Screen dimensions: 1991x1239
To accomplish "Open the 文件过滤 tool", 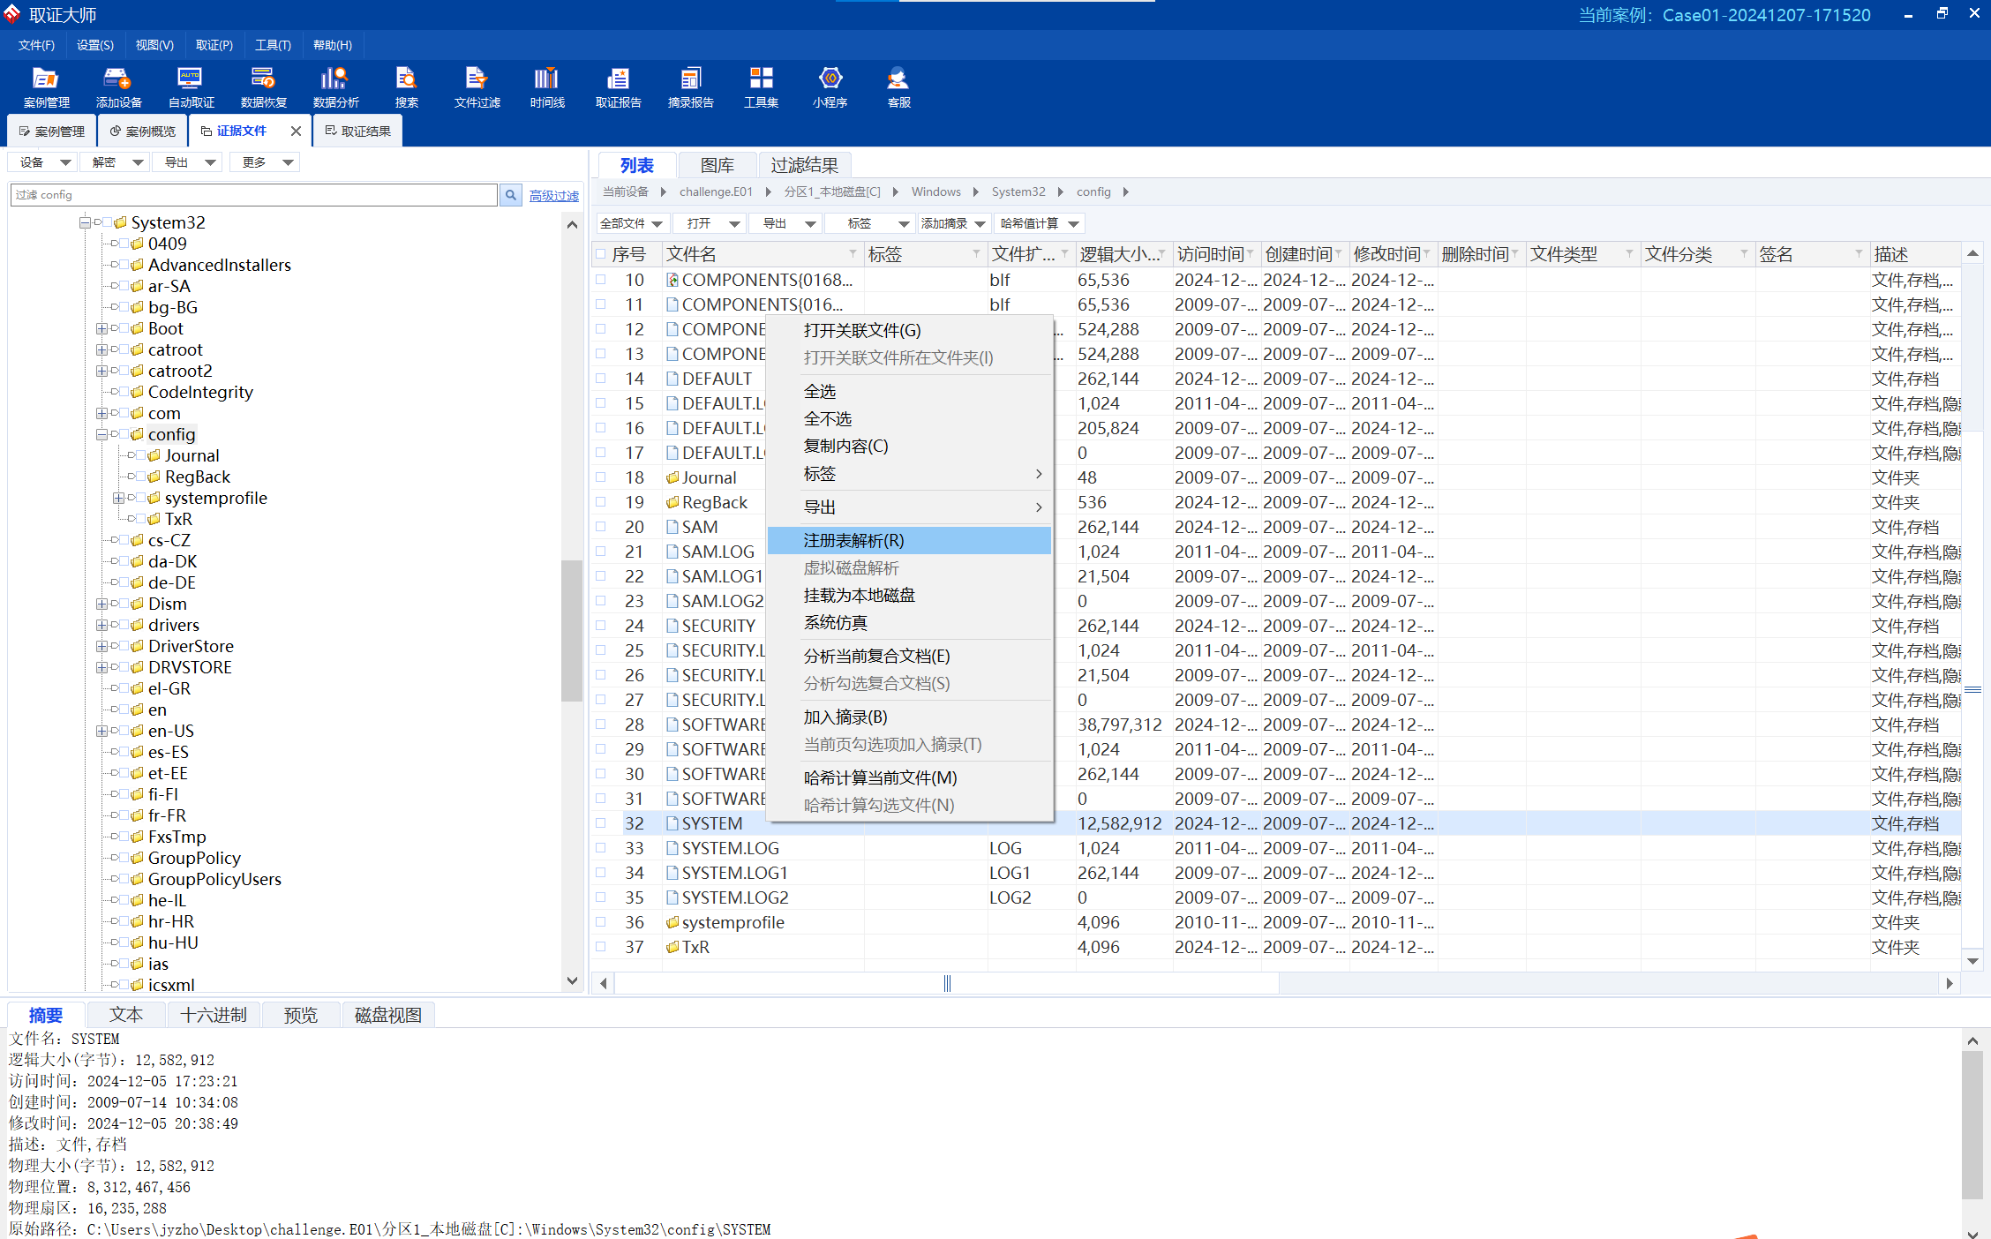I will [x=477, y=87].
